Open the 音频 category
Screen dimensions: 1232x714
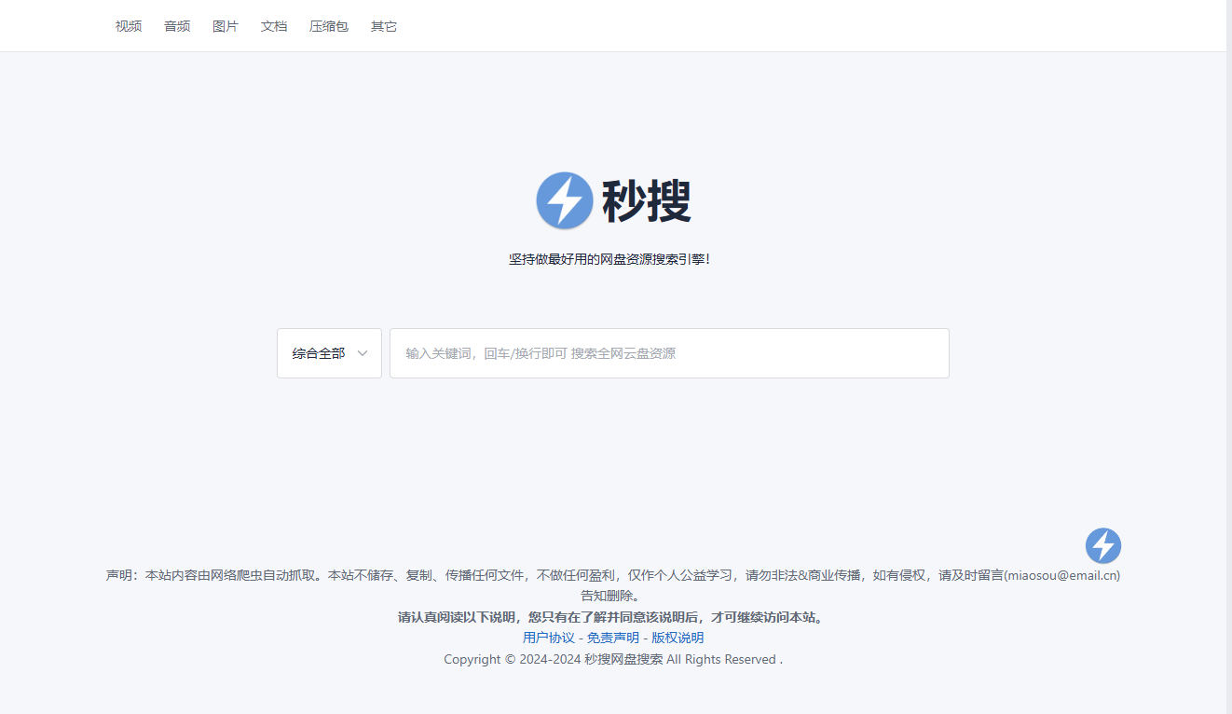(177, 26)
